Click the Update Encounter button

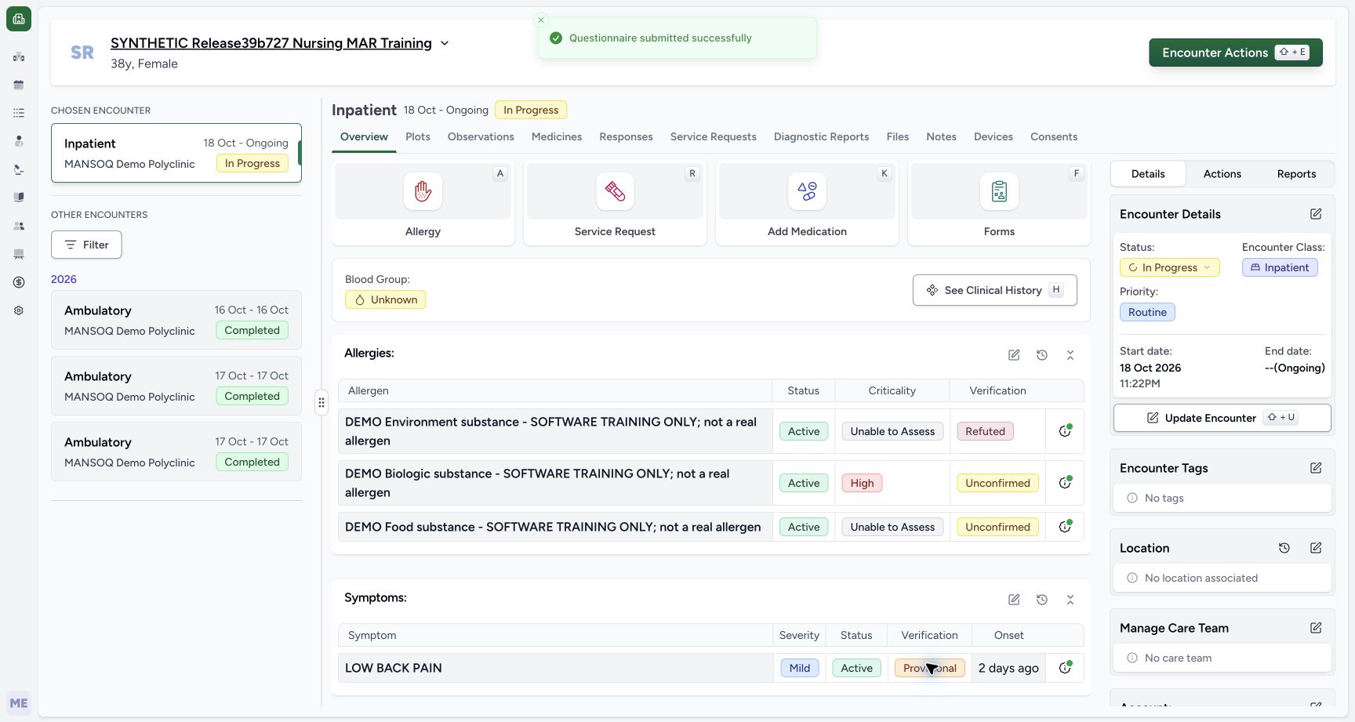[x=1222, y=418]
